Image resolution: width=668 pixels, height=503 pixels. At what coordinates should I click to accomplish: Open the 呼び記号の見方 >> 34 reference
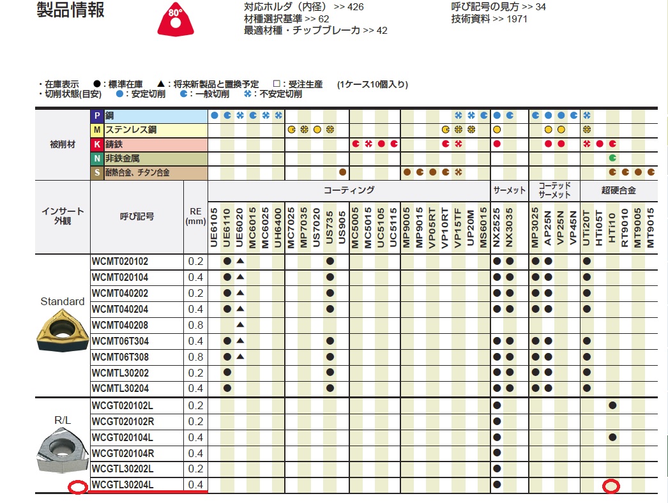[498, 7]
